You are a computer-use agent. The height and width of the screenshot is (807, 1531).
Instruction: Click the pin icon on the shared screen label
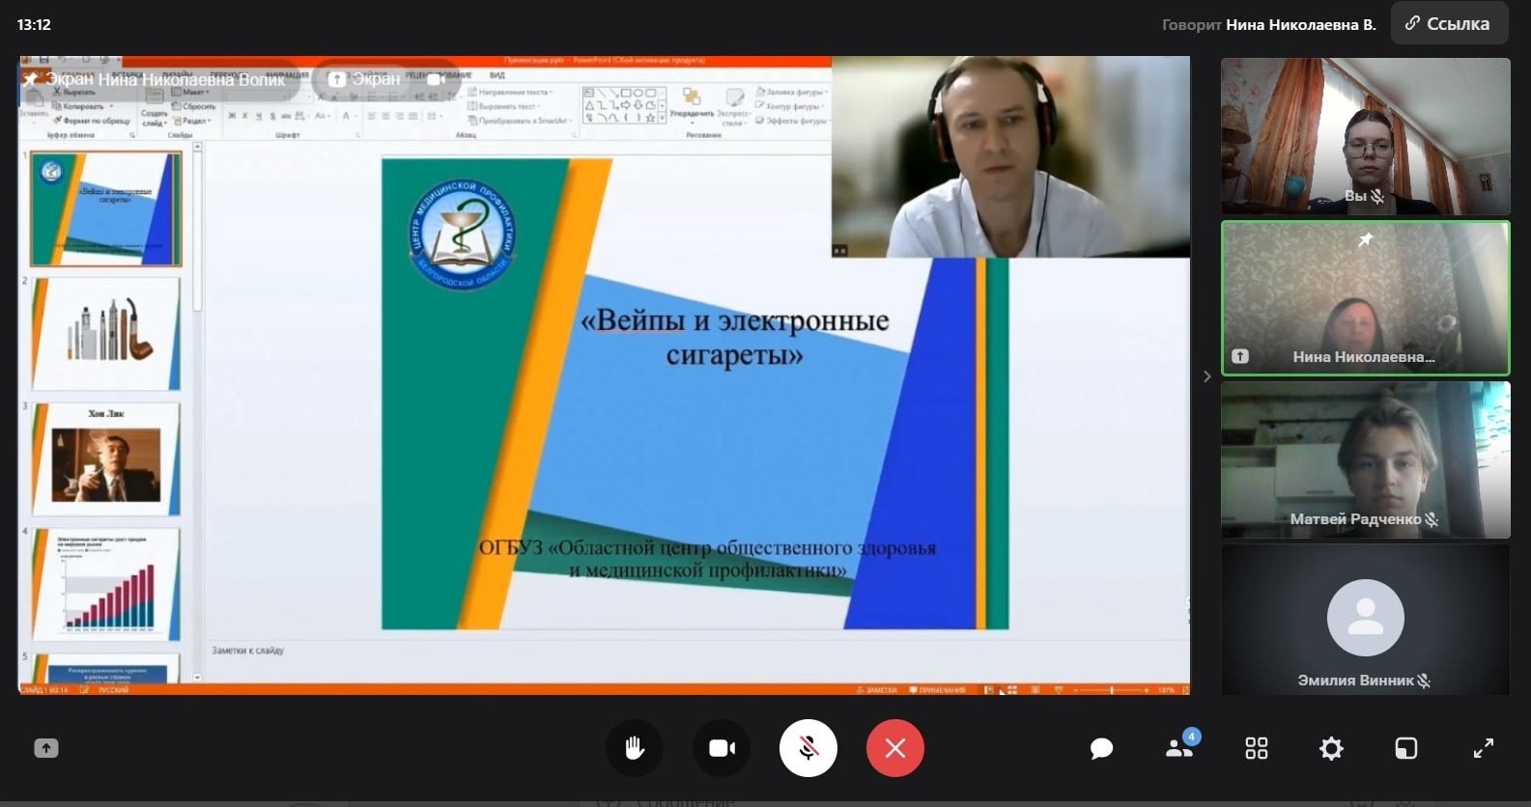pos(31,79)
